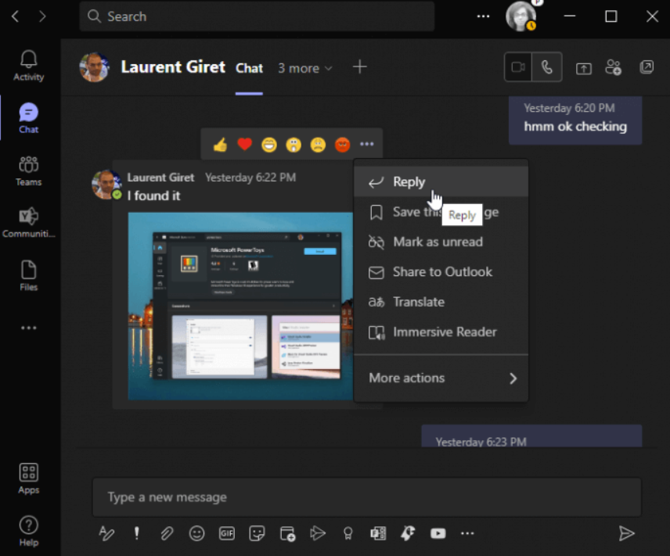Show more apps ellipsis in sidebar

(x=29, y=328)
